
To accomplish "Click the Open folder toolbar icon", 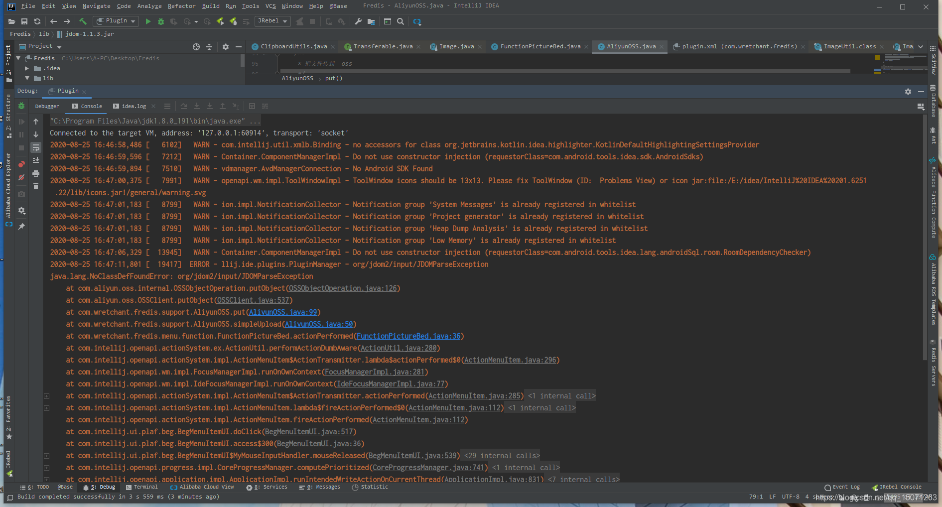I will pos(11,21).
